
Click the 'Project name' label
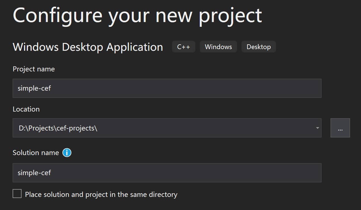[34, 69]
